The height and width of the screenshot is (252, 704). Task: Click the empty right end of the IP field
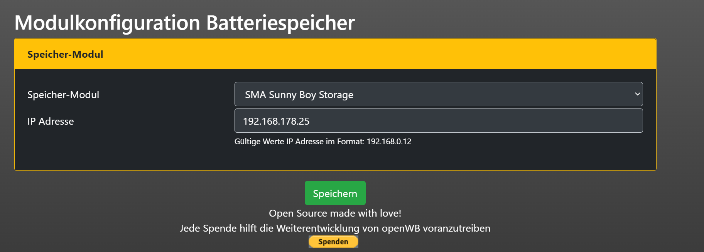[x=598, y=121]
